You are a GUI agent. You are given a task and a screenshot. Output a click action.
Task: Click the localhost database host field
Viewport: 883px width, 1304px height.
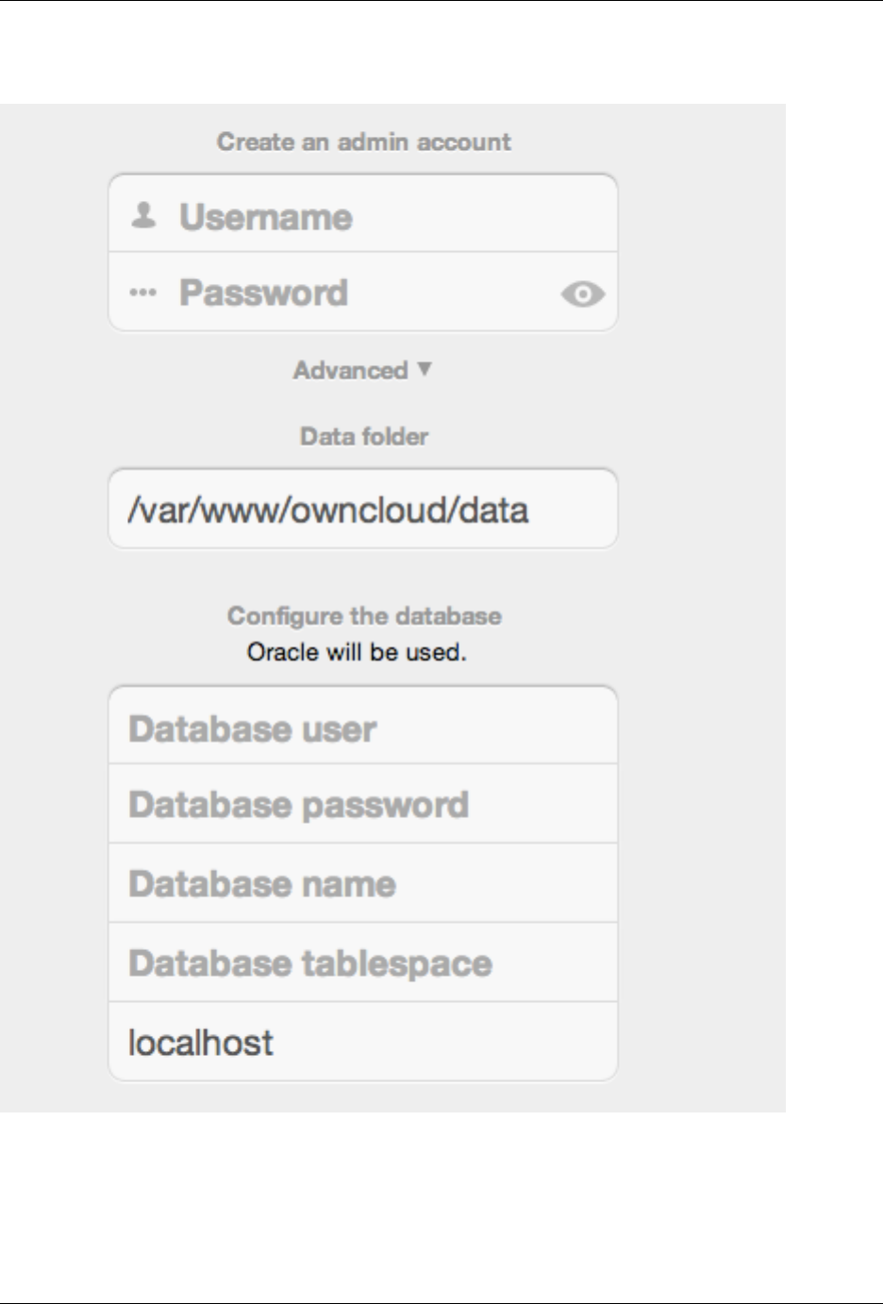point(363,1043)
